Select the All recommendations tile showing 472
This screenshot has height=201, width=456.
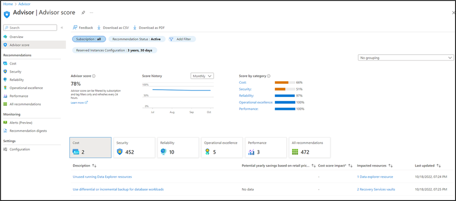pyautogui.click(x=310, y=148)
